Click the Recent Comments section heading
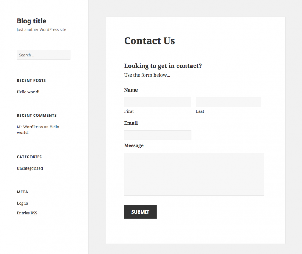The height and width of the screenshot is (254, 302). coord(36,115)
